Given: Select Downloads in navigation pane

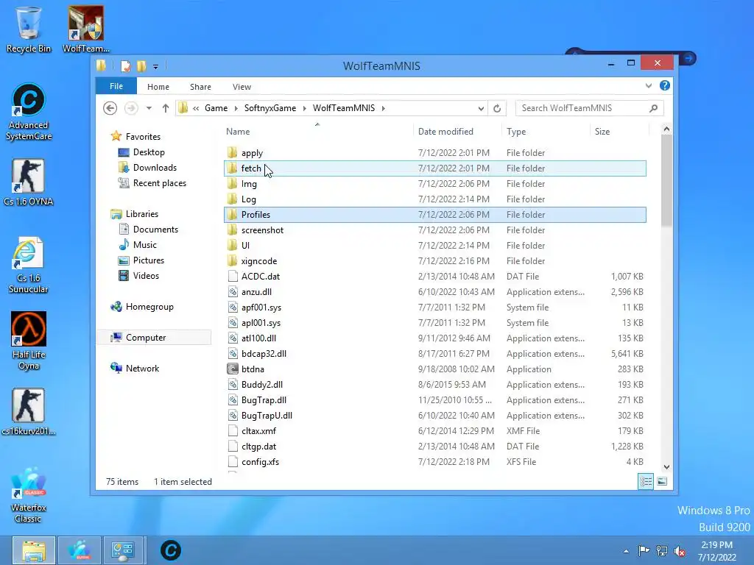Looking at the screenshot, I should point(155,167).
